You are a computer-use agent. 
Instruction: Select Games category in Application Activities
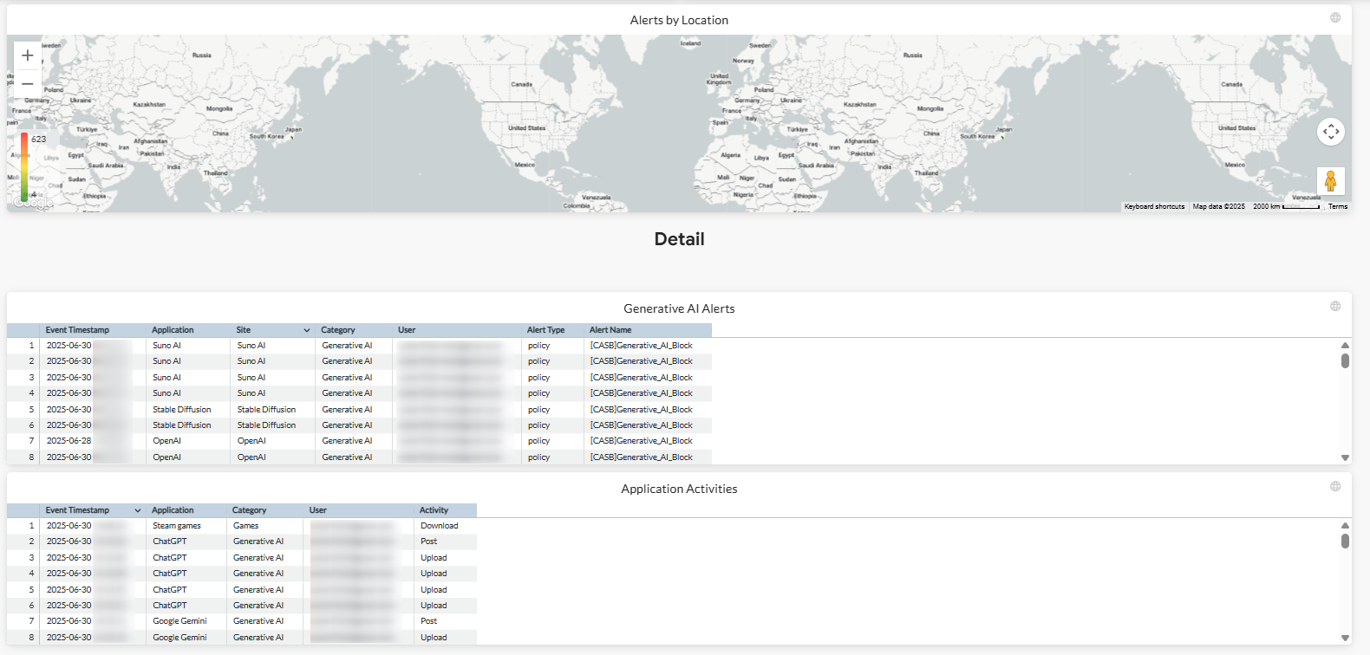coord(245,526)
